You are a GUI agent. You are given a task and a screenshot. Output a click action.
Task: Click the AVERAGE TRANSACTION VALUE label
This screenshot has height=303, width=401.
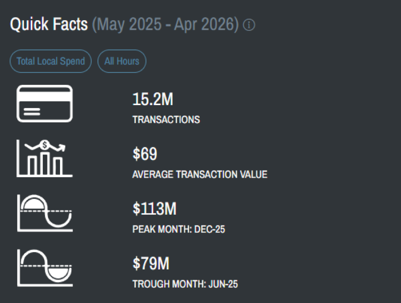pyautogui.click(x=200, y=174)
